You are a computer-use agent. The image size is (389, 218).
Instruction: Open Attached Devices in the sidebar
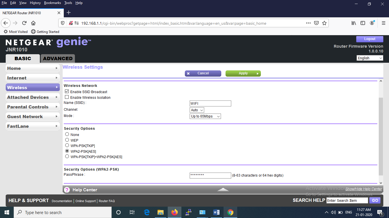tap(33, 97)
